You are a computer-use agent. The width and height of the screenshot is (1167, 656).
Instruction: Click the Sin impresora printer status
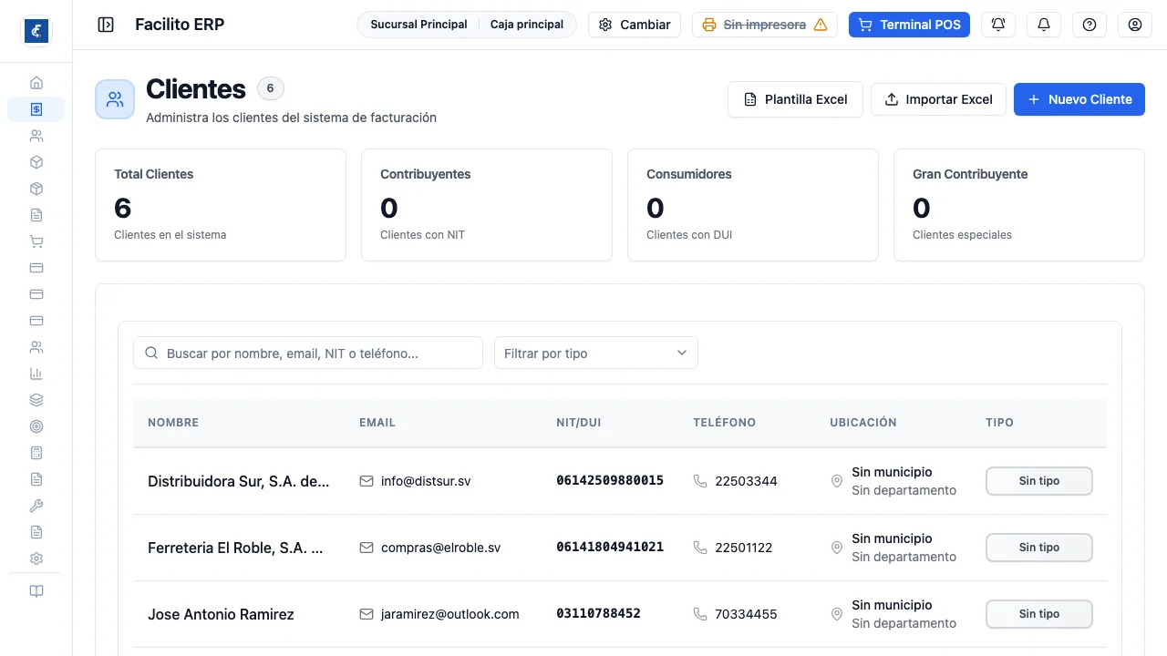(765, 25)
